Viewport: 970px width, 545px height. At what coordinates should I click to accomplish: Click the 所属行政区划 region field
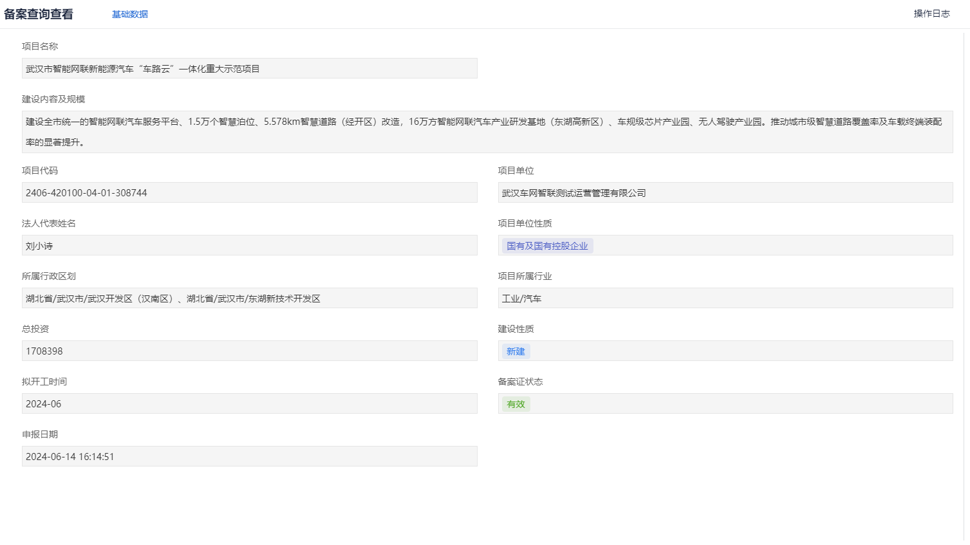tap(249, 299)
